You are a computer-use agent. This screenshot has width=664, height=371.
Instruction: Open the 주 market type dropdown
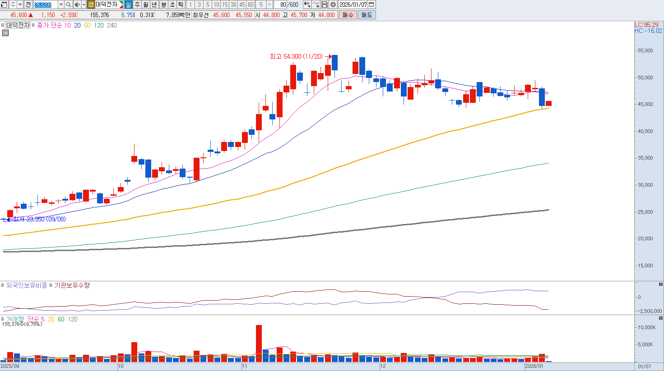click(20, 5)
